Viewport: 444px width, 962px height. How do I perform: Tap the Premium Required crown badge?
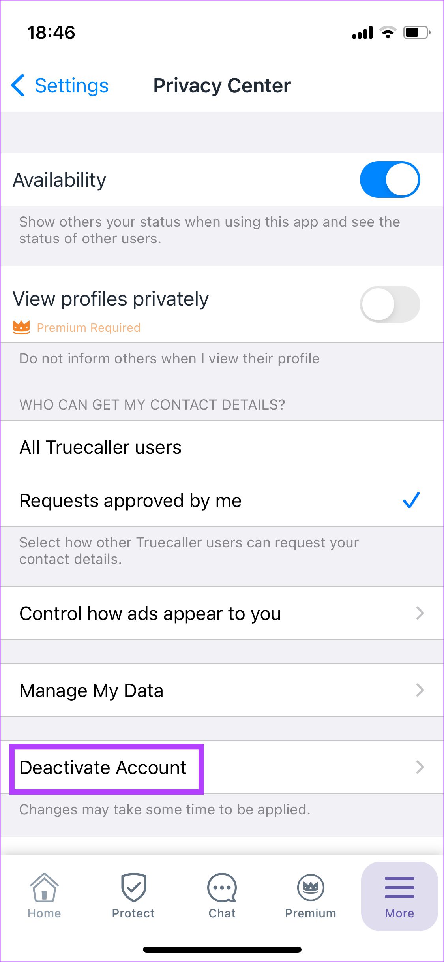click(x=22, y=327)
